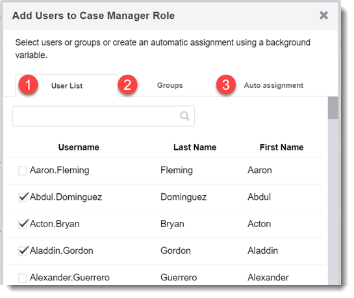Go to the Auto assignment tab

[x=273, y=85]
